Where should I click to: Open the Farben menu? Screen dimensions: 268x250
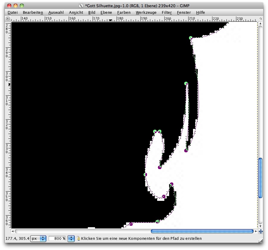[x=124, y=13]
